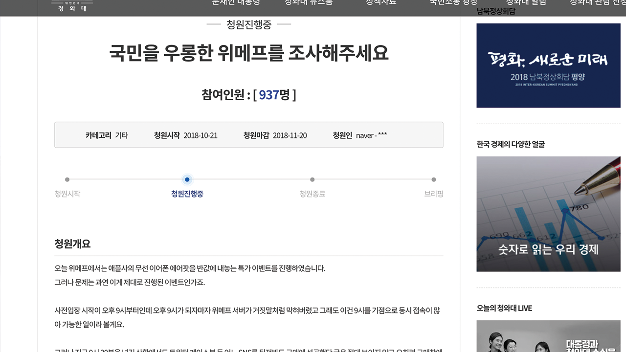Image resolution: width=626 pixels, height=352 pixels.
Task: Open the 국민소통 광장 menu
Action: coord(453,2)
